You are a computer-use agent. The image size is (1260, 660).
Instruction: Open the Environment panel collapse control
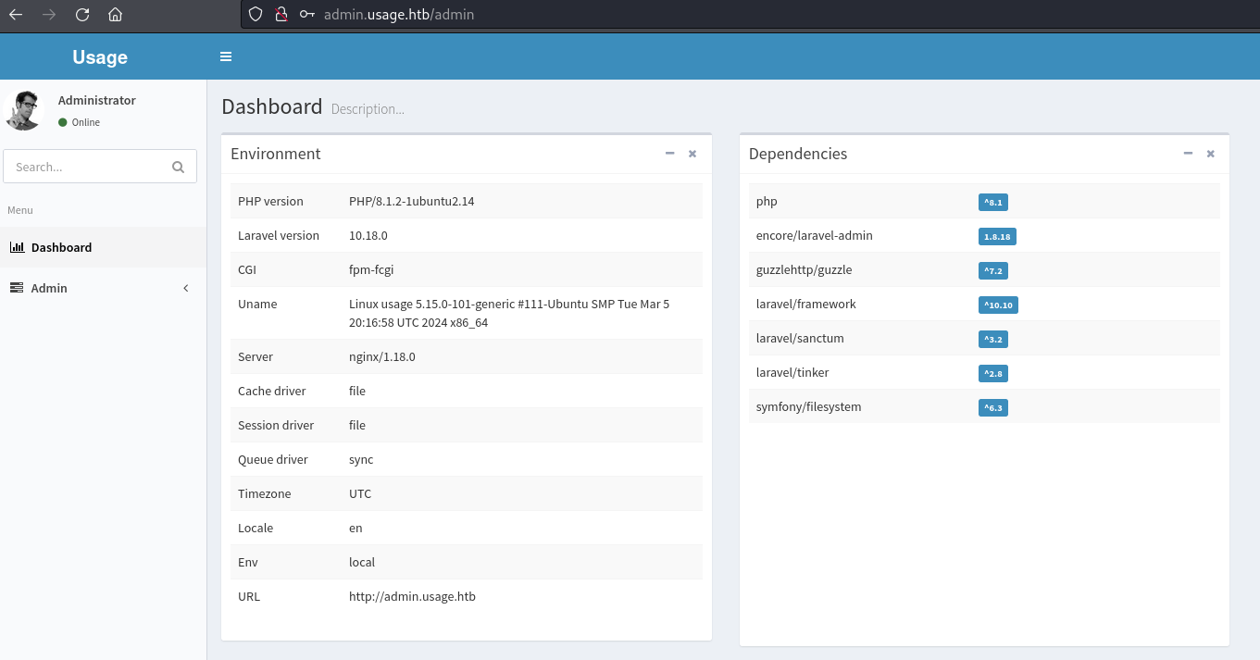point(669,154)
